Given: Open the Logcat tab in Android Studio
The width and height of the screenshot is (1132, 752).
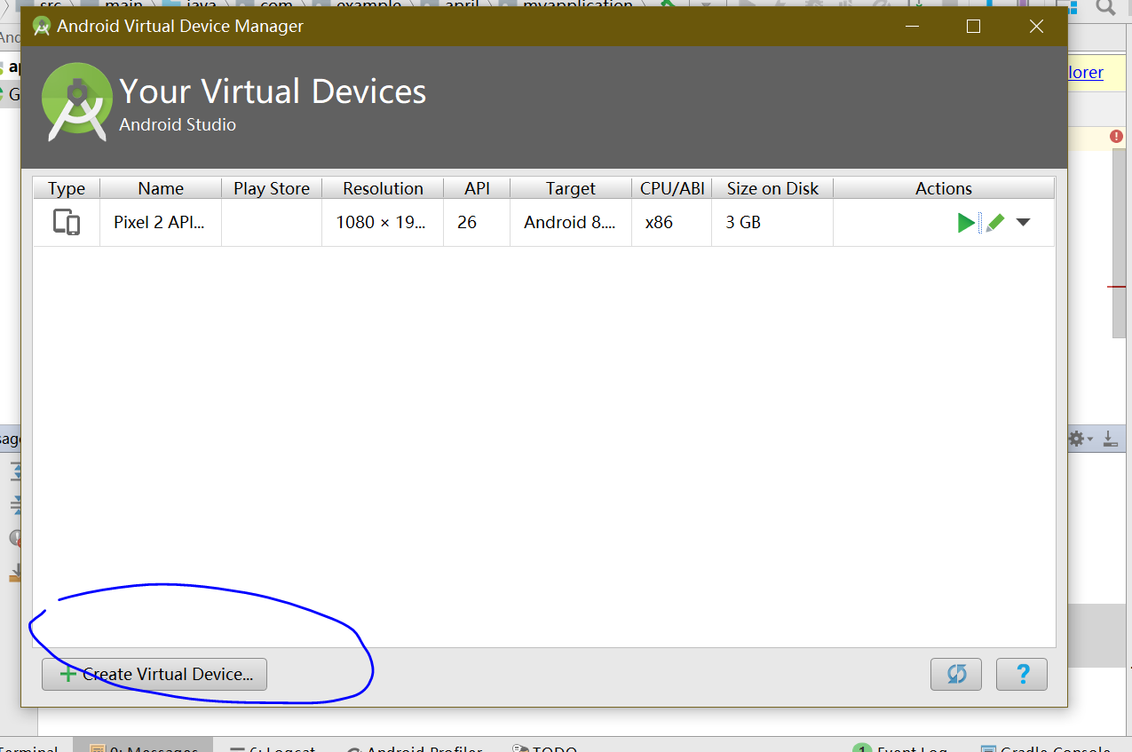Looking at the screenshot, I should pyautogui.click(x=273, y=748).
